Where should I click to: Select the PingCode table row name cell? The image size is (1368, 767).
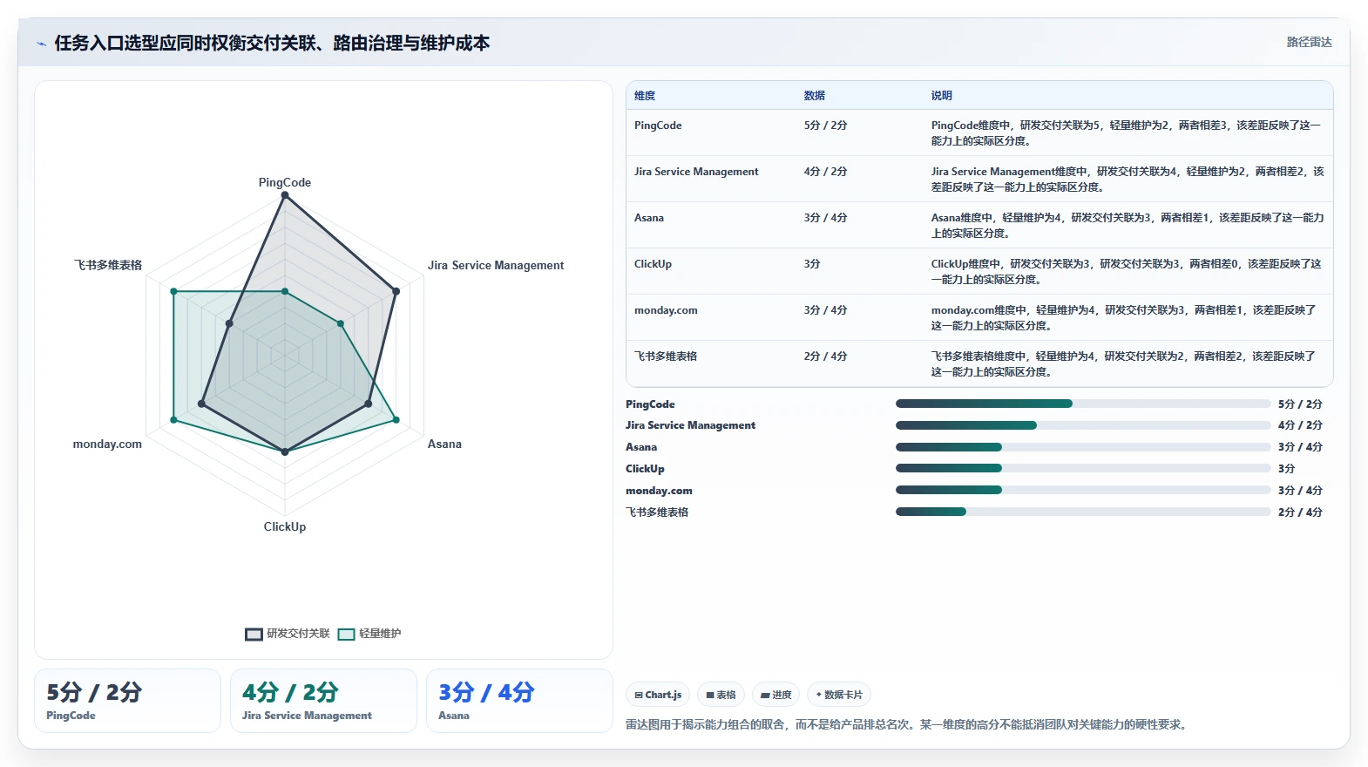coord(658,126)
